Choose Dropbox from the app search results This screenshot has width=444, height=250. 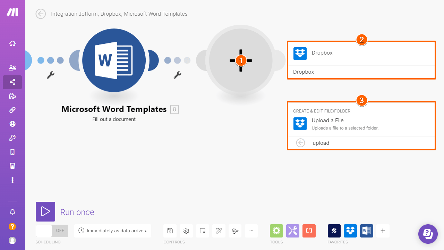pyautogui.click(x=361, y=53)
